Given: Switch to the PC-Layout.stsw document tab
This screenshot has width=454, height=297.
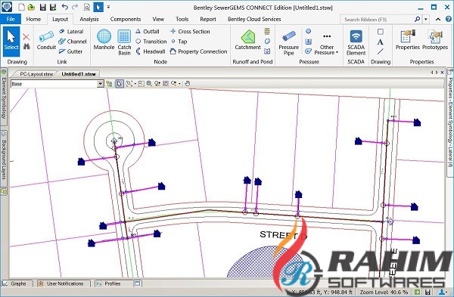Looking at the screenshot, I should (x=36, y=74).
